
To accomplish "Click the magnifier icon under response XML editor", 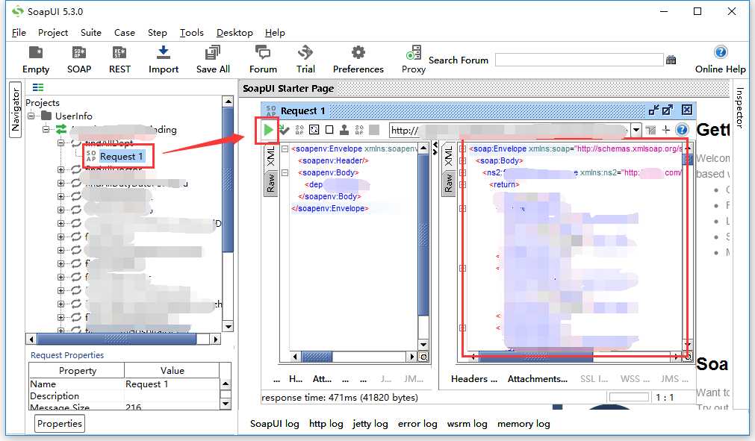I will pos(688,357).
